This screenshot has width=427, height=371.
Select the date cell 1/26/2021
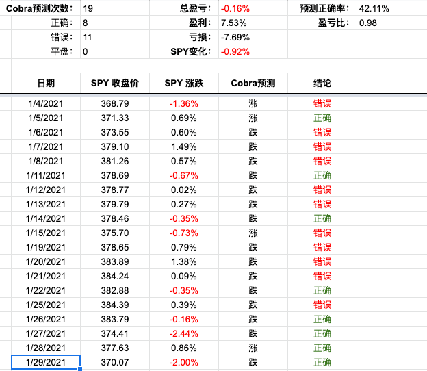point(46,319)
